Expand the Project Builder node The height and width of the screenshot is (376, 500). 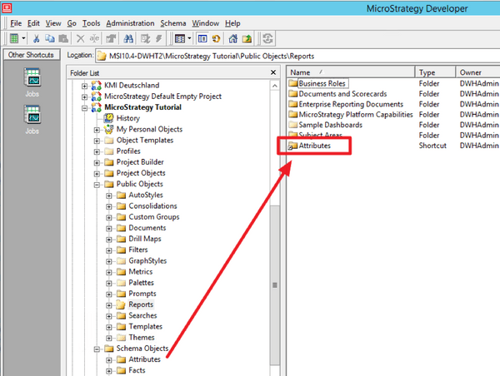(x=97, y=163)
